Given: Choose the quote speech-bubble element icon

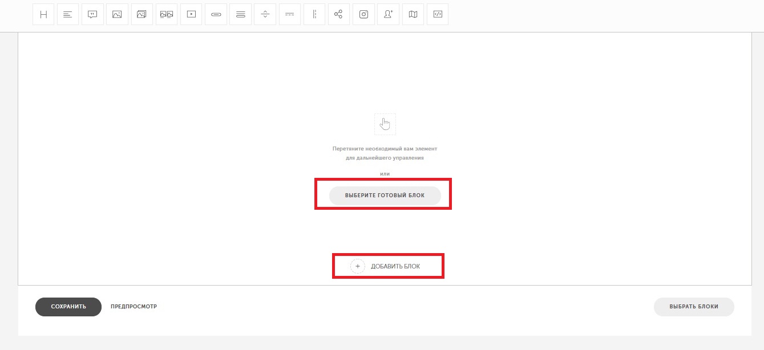Looking at the screenshot, I should (x=92, y=14).
